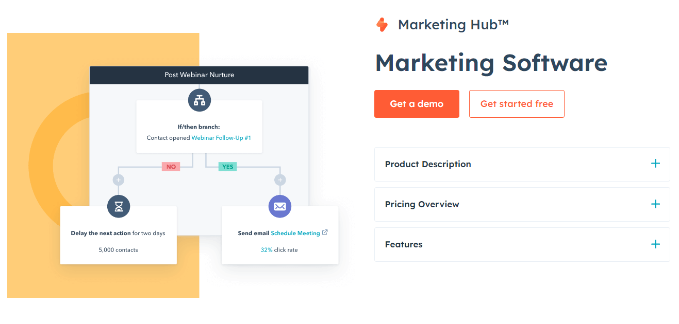This screenshot has width=679, height=324.
Task: Open the Webinar Follow-Up #1 link
Action: [x=221, y=138]
